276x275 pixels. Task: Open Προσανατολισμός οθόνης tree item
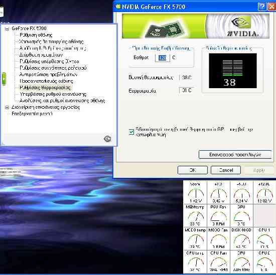click(x=46, y=81)
